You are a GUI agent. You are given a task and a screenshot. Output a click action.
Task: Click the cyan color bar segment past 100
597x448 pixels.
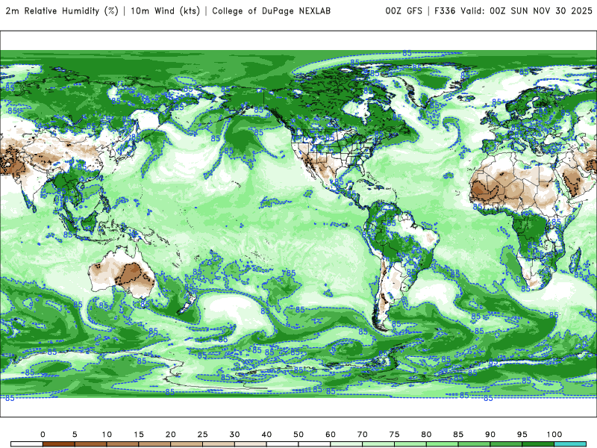tap(570, 444)
